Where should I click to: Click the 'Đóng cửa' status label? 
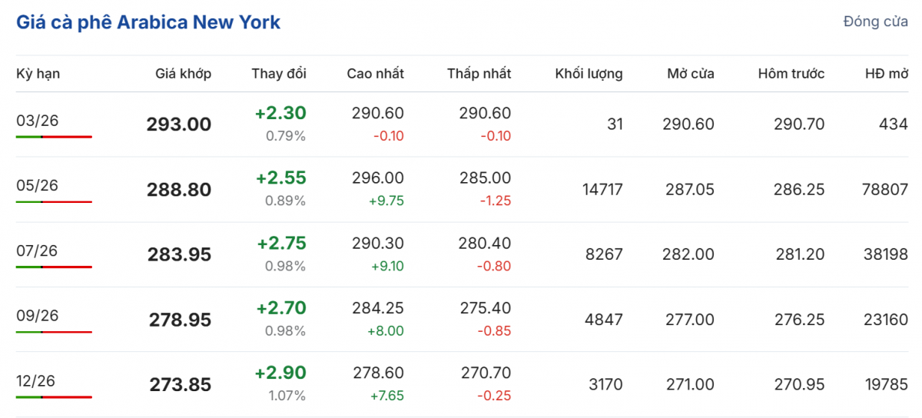[875, 22]
